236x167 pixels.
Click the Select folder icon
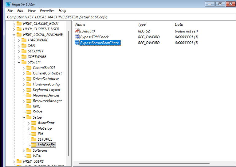[29, 112]
